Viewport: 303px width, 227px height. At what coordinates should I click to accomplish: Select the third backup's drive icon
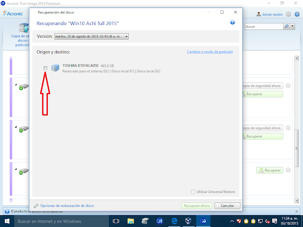point(24,171)
